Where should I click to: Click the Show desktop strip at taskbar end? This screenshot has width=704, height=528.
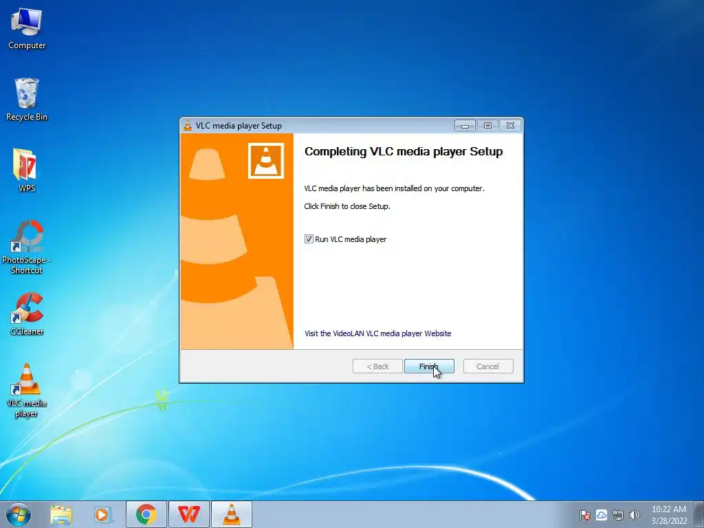[x=698, y=514]
